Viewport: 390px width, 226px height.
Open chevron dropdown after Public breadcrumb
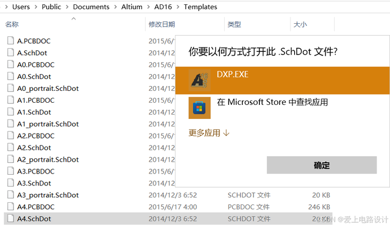coord(67,7)
